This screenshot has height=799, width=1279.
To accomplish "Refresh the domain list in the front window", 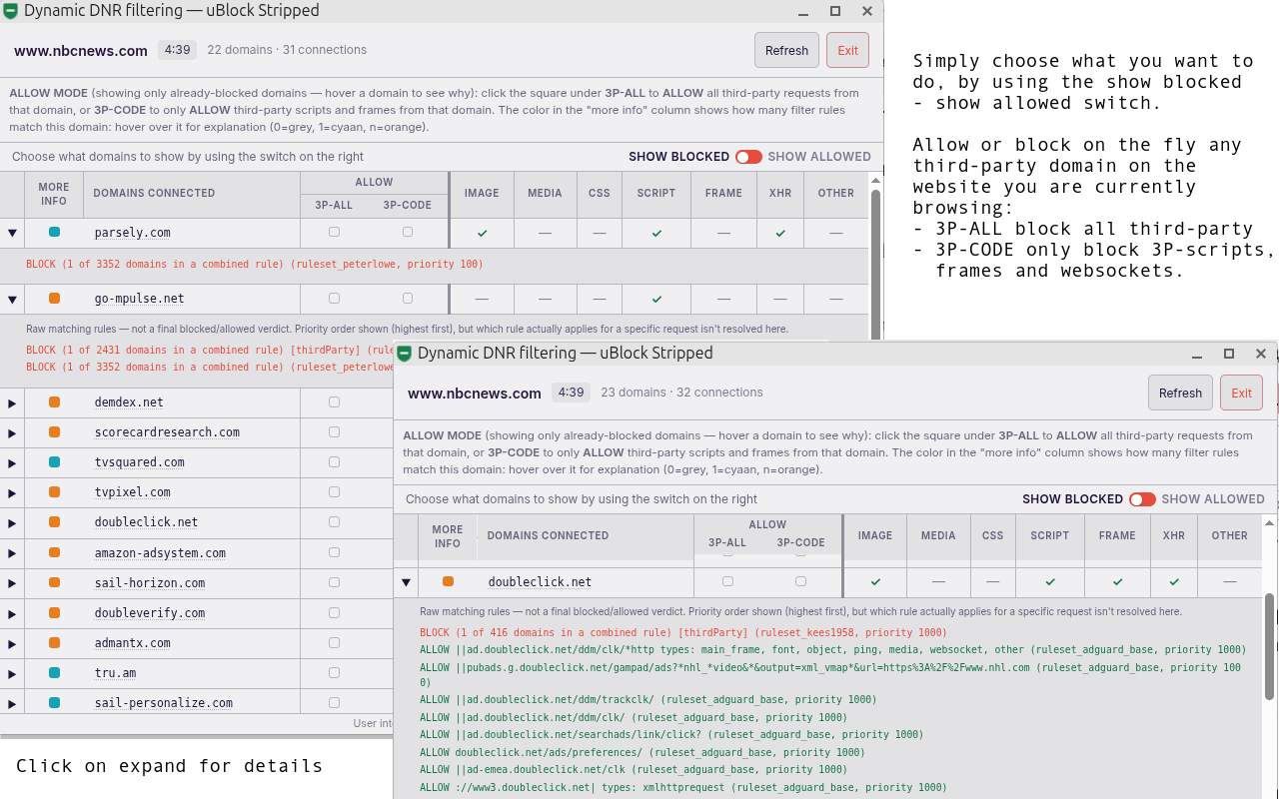I will (x=1180, y=393).
